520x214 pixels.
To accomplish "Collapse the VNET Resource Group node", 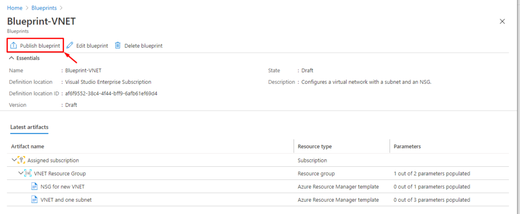I will pos(21,173).
